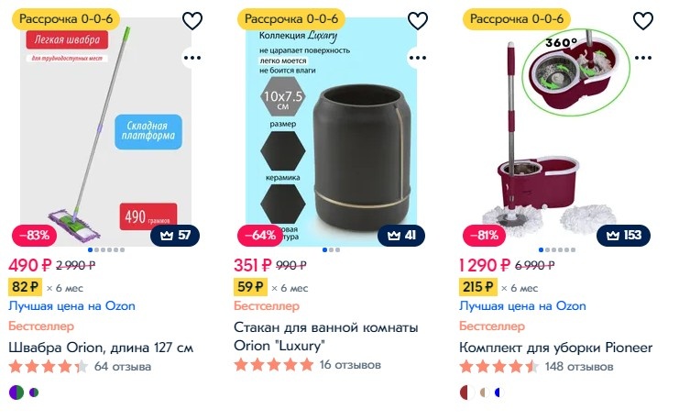Click Рассрочка 0-0-6 label on mop card
Viewport: 679px width, 420px height.
point(66,19)
